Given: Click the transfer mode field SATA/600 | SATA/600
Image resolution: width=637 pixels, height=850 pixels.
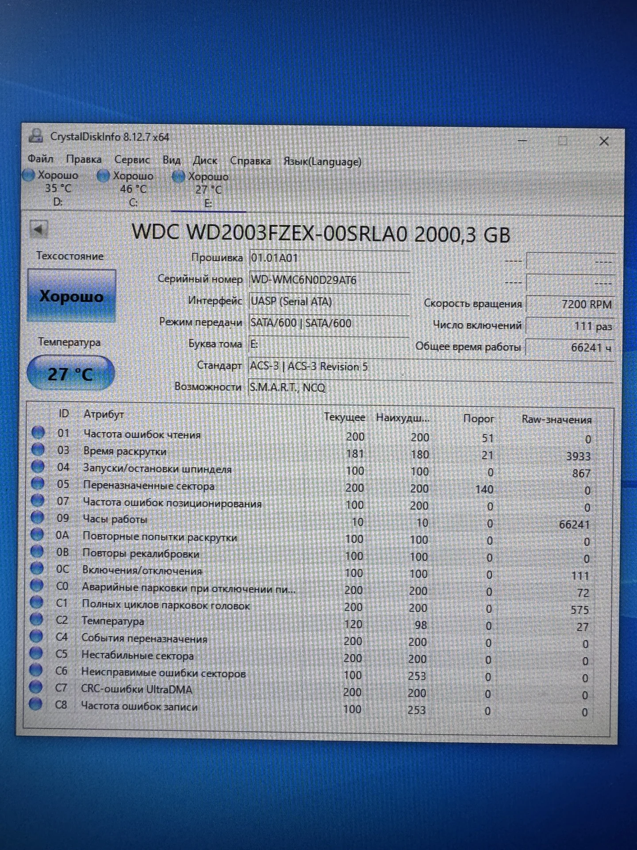Looking at the screenshot, I should coord(329,323).
